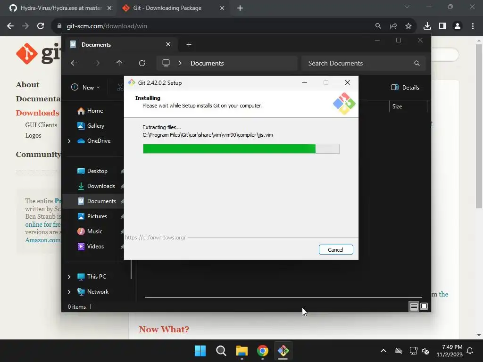Expand the Network tree node
This screenshot has height=362, width=483.
[x=69, y=292]
